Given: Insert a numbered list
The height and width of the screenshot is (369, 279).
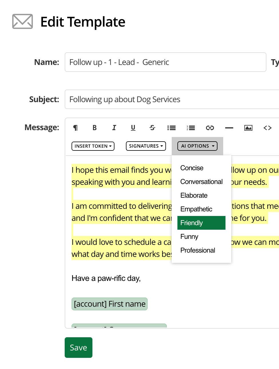Looking at the screenshot, I should coord(191,128).
